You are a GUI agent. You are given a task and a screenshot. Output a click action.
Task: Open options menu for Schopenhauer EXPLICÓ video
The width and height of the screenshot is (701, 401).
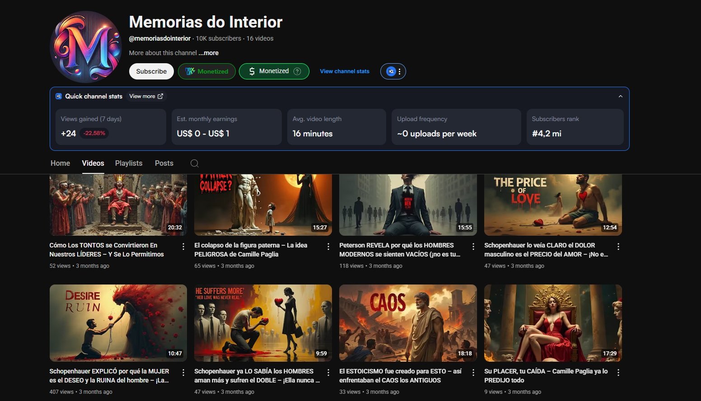pyautogui.click(x=183, y=373)
